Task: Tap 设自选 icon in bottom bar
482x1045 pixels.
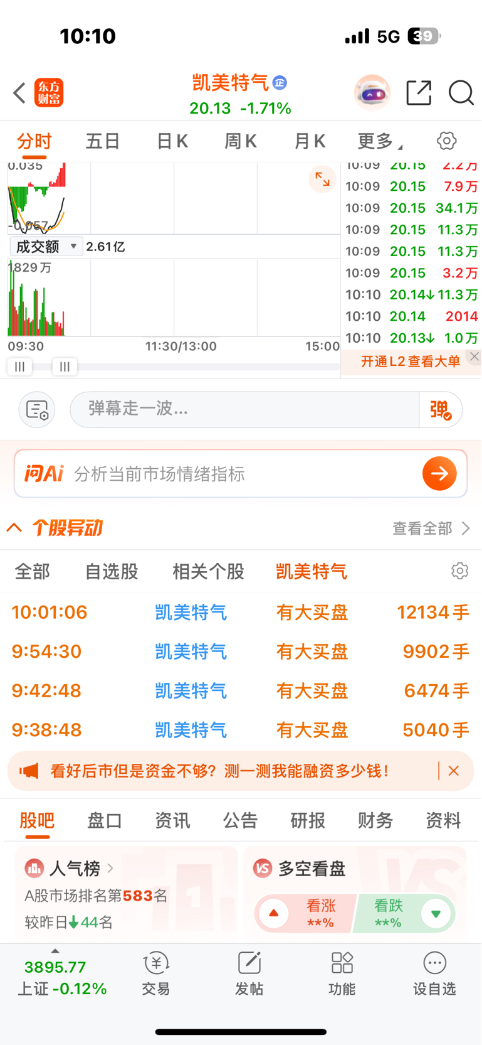Action: point(434,963)
